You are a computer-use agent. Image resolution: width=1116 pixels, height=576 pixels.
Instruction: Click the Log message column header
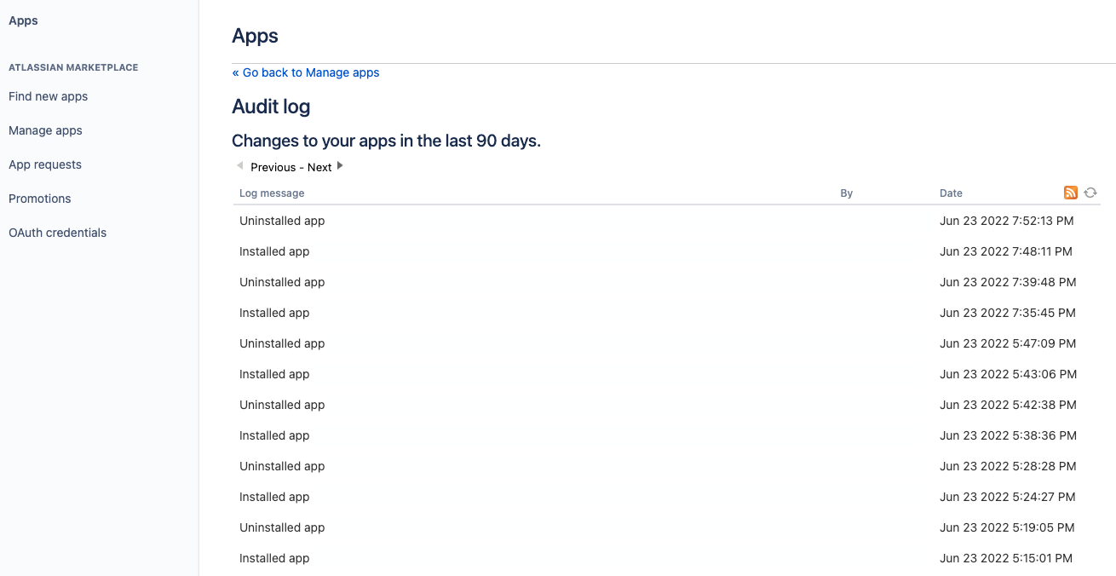point(272,193)
